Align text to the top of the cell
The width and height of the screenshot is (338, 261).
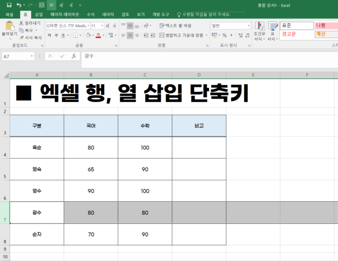coord(123,26)
